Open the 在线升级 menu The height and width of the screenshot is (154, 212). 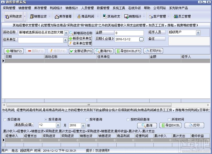134,8
